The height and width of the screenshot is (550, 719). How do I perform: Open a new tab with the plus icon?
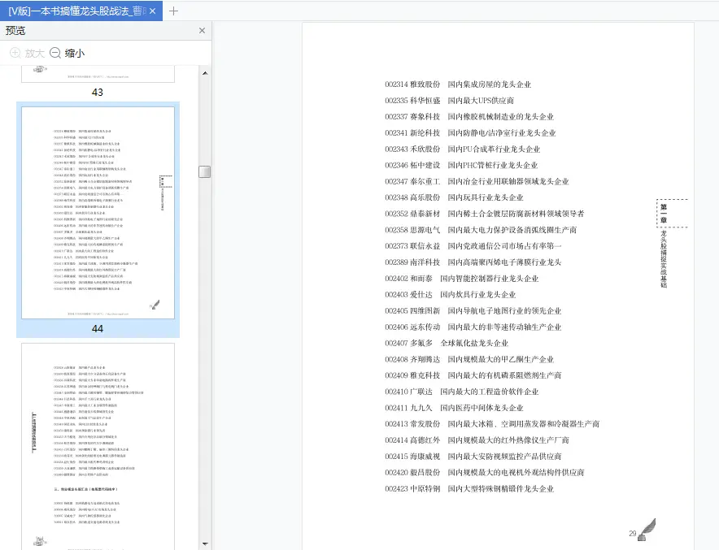(x=173, y=11)
